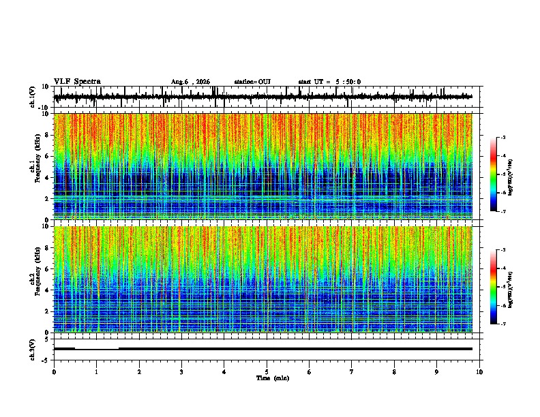This screenshot has height=417, width=540.
Task: Click the "5" tick on the ch.3(V) axis
Action: coord(47,339)
